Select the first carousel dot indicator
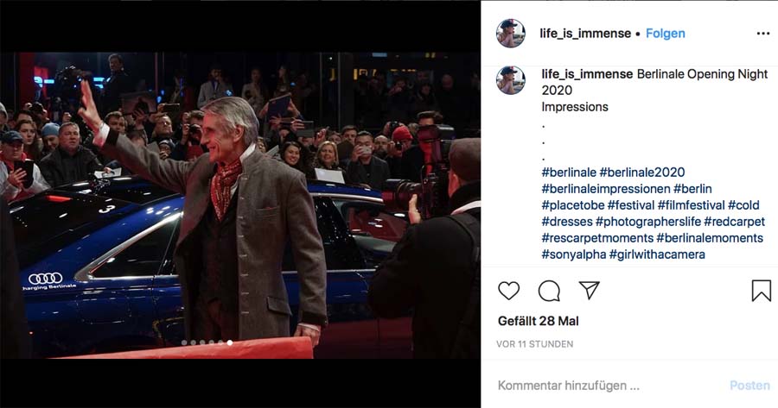The height and width of the screenshot is (408, 778). coord(184,342)
